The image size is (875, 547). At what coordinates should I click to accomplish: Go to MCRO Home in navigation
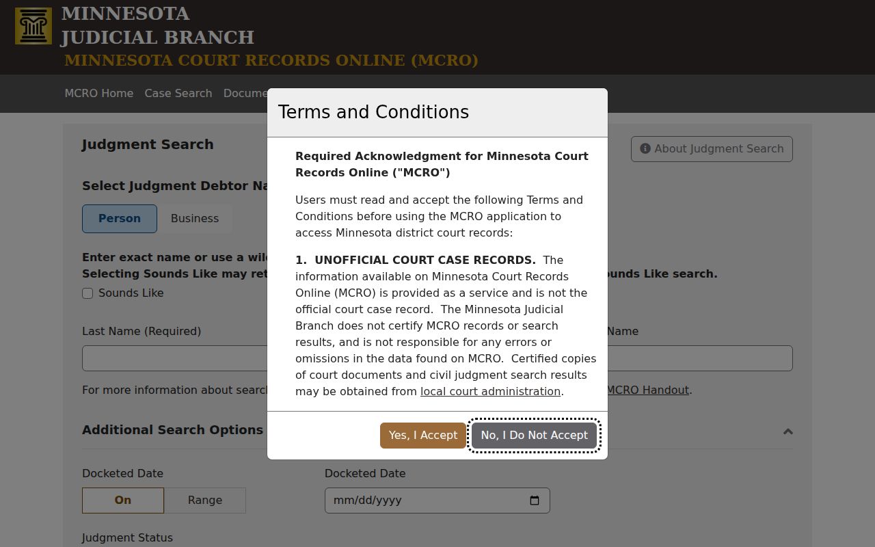click(x=99, y=94)
